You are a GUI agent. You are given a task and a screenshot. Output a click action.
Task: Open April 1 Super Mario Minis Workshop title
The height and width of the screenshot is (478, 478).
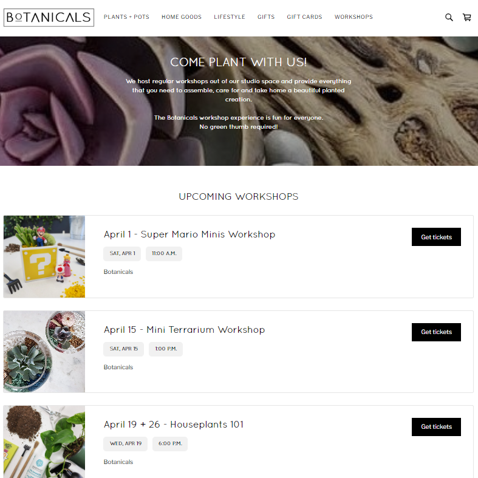(189, 234)
